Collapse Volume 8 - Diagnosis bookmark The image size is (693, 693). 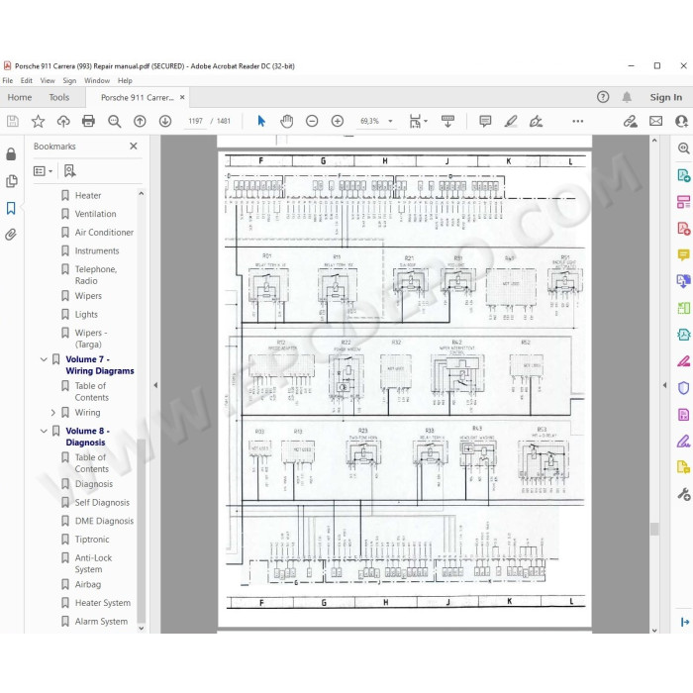click(x=44, y=431)
